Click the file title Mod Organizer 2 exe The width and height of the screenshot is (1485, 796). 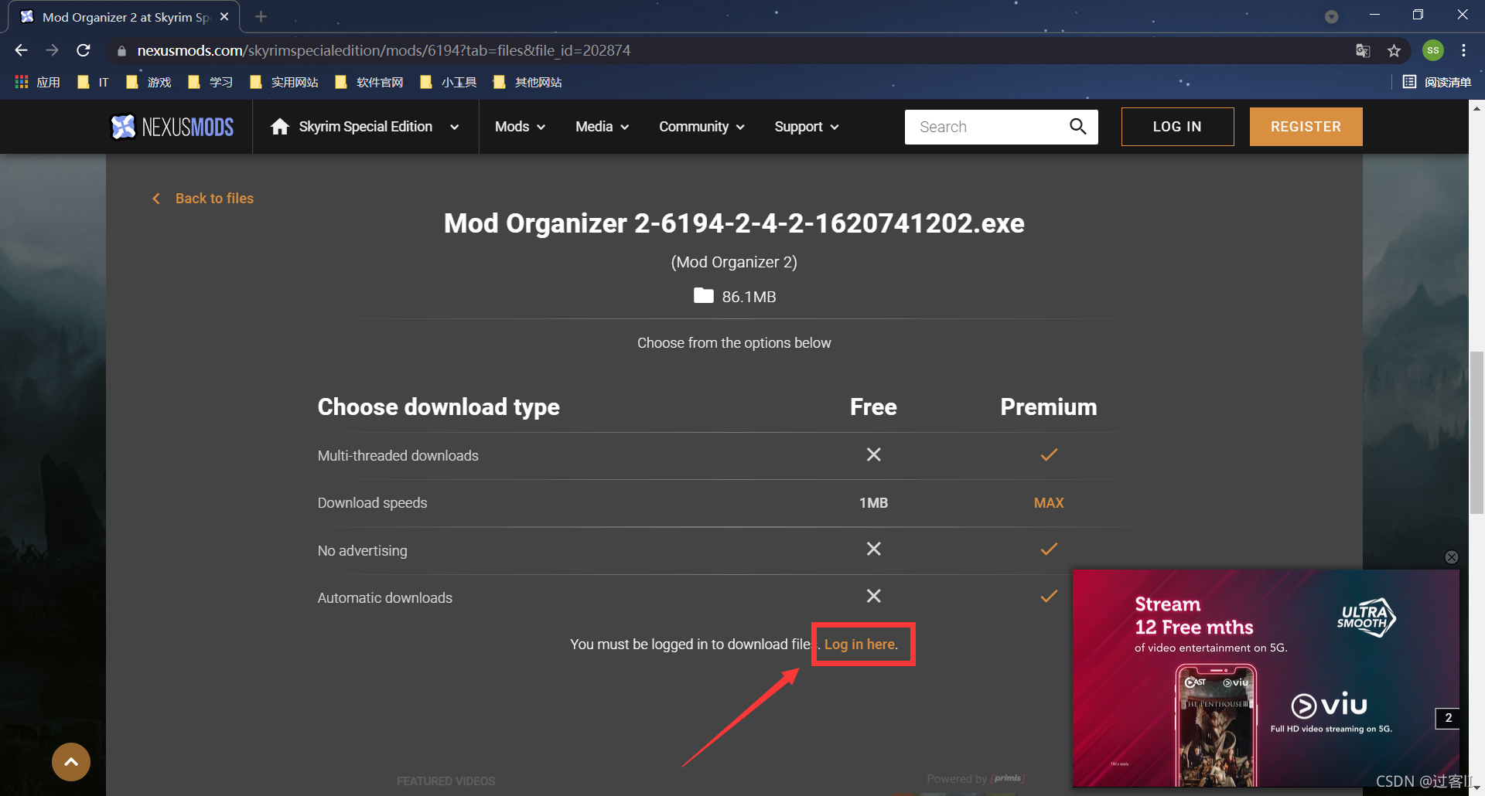(734, 223)
